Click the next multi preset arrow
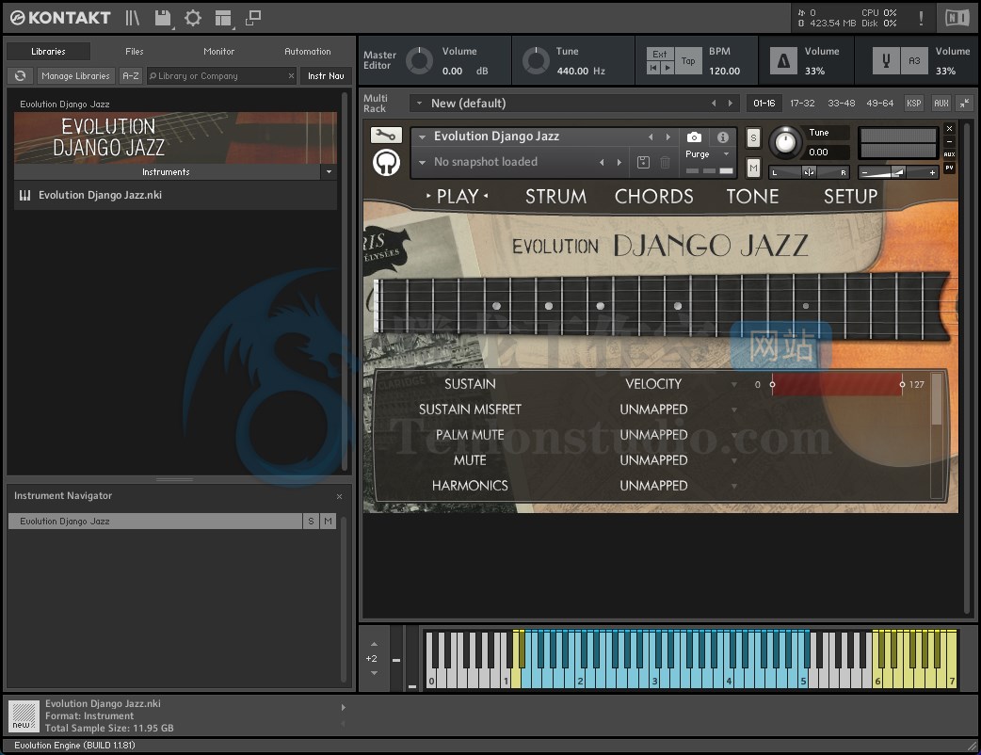Screen dimensions: 981x755 pyautogui.click(x=731, y=104)
